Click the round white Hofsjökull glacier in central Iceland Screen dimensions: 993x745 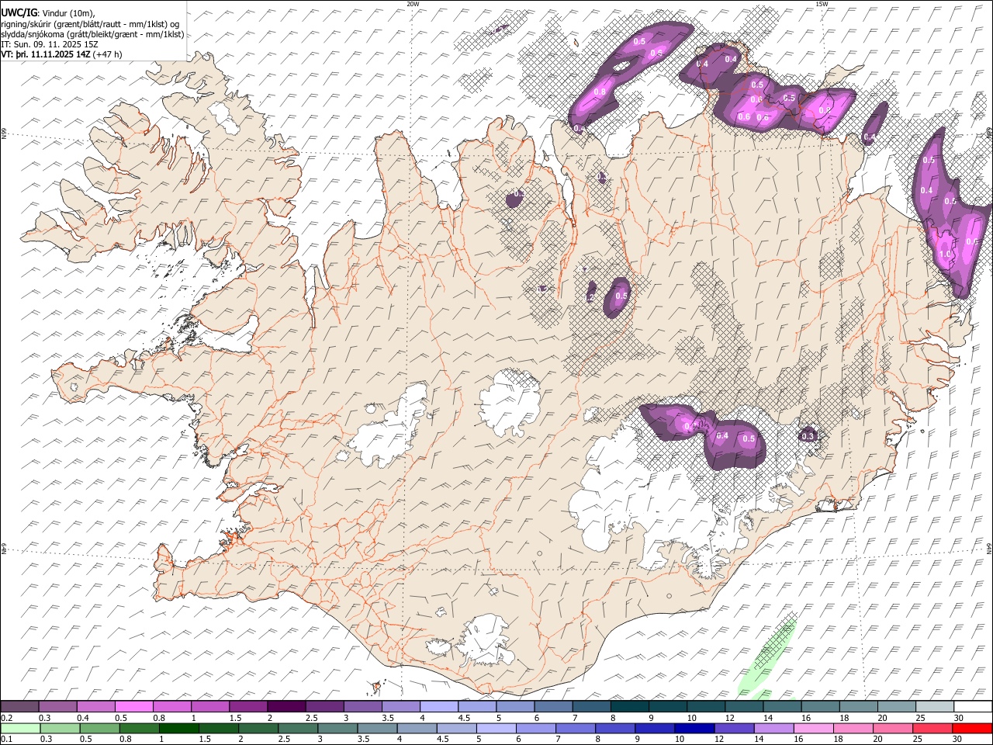point(510,401)
